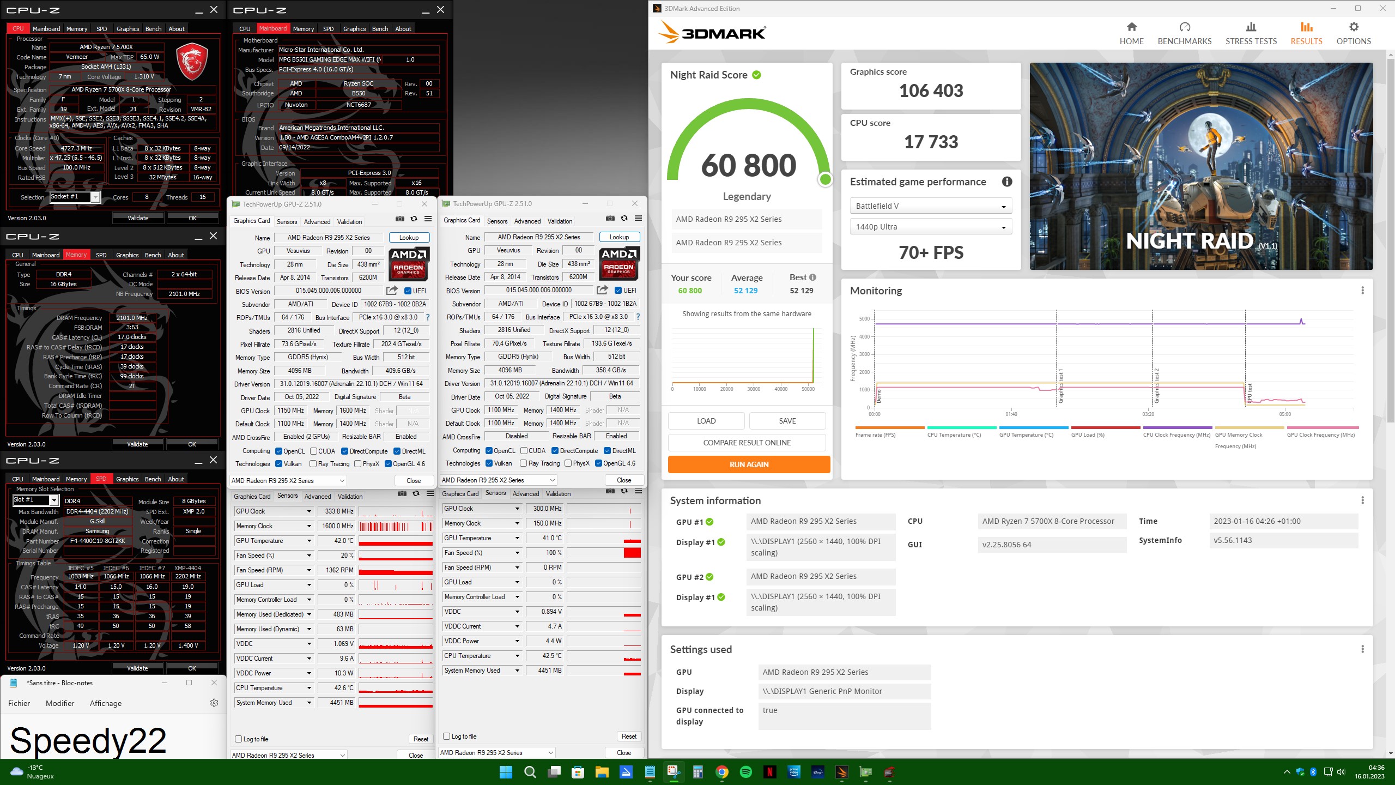This screenshot has width=1395, height=785.
Task: Open Netflix from the taskbar
Action: (x=770, y=772)
